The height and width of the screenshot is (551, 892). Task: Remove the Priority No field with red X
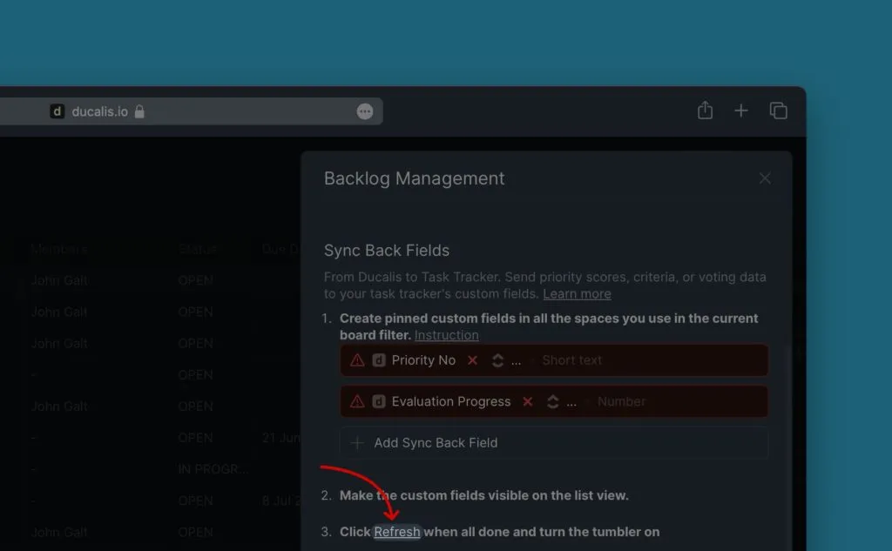coord(472,360)
